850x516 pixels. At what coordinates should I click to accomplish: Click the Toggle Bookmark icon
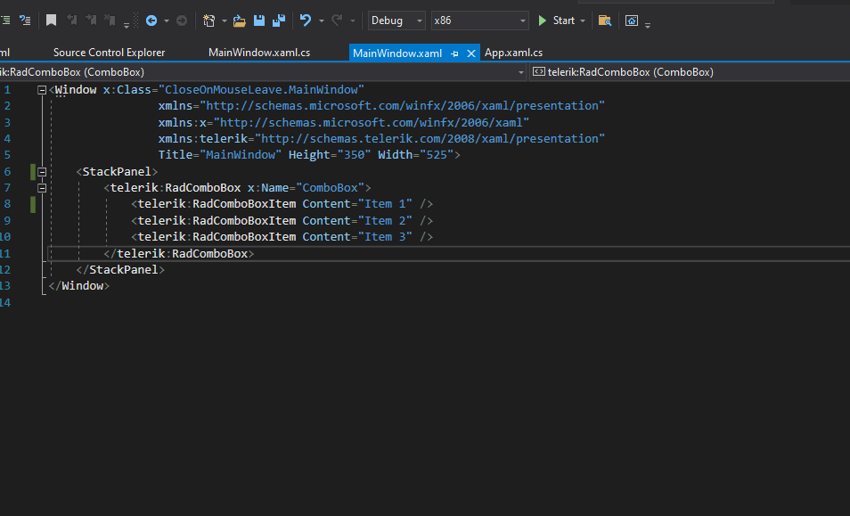point(52,20)
